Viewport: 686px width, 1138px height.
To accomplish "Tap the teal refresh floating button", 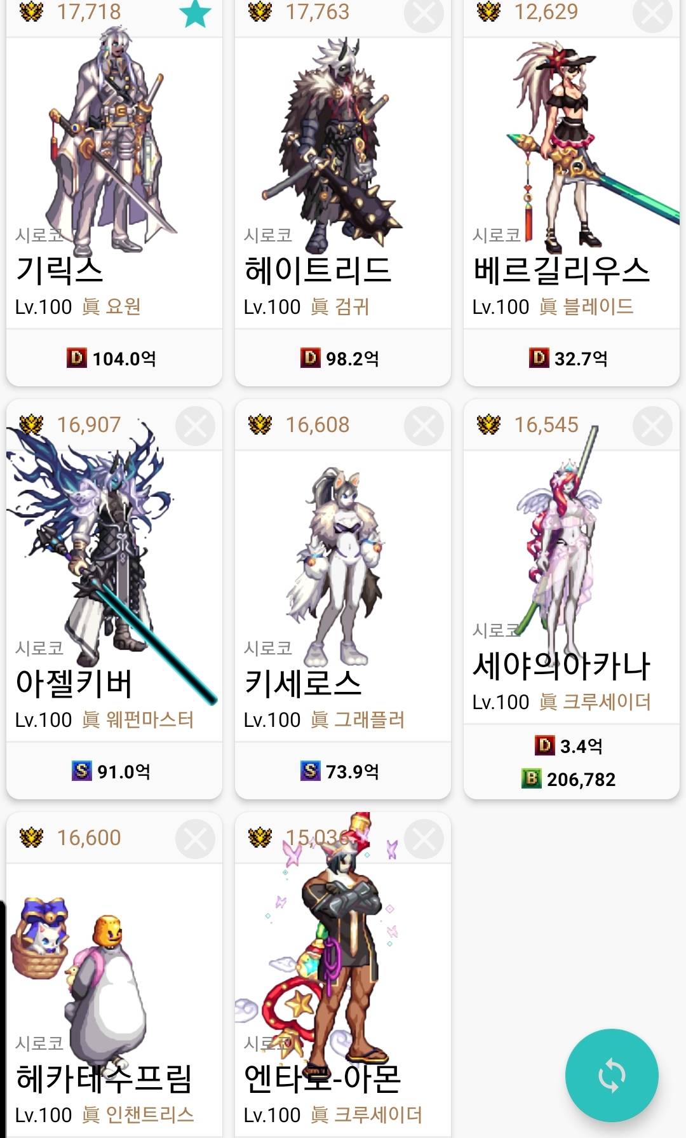I will coord(612,1075).
